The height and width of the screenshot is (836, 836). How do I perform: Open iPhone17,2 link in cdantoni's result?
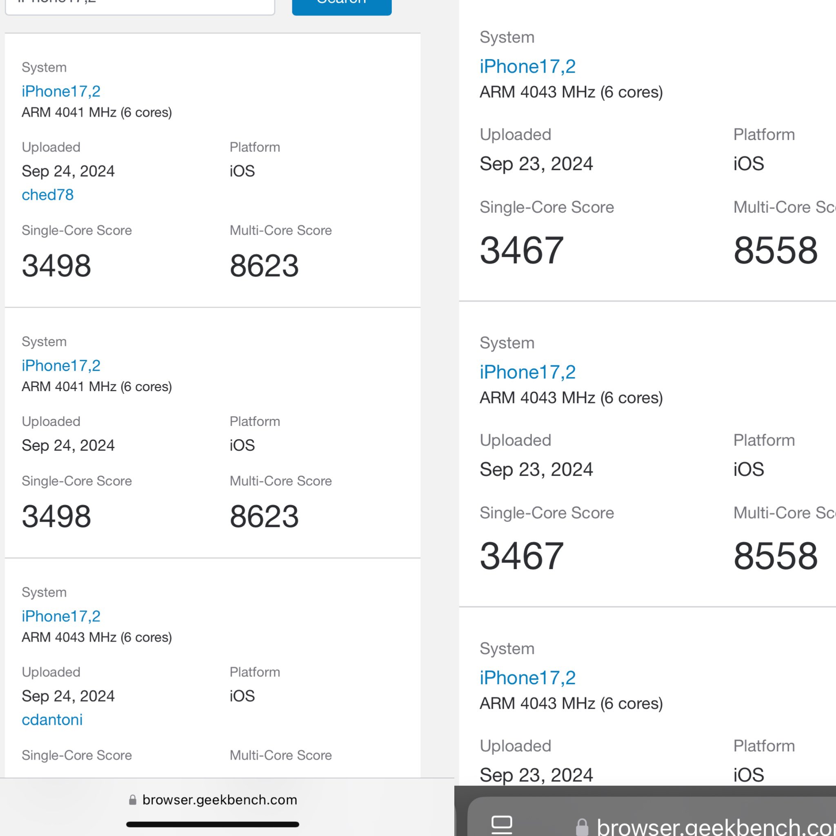click(61, 616)
